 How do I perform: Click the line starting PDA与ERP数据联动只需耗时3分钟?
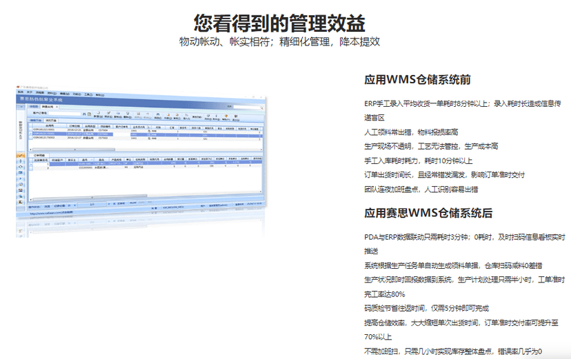pos(465,244)
